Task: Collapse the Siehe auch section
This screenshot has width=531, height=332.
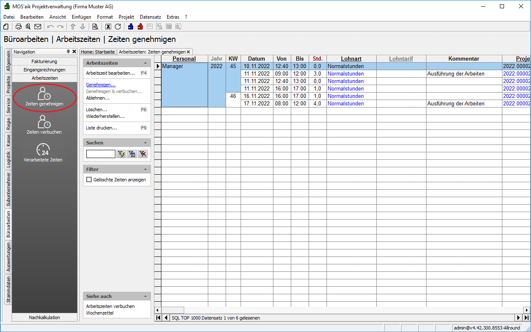Action: click(x=145, y=296)
